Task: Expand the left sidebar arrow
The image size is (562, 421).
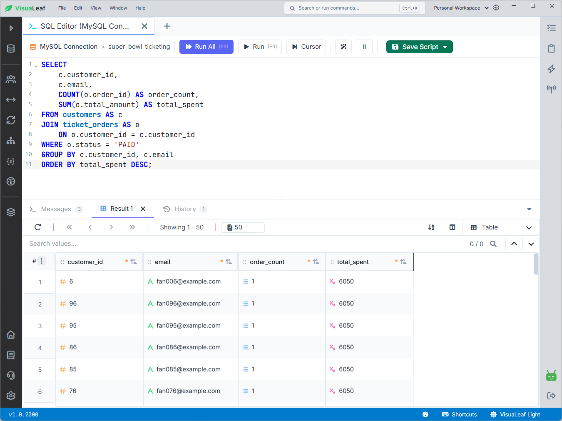Action: point(11,28)
